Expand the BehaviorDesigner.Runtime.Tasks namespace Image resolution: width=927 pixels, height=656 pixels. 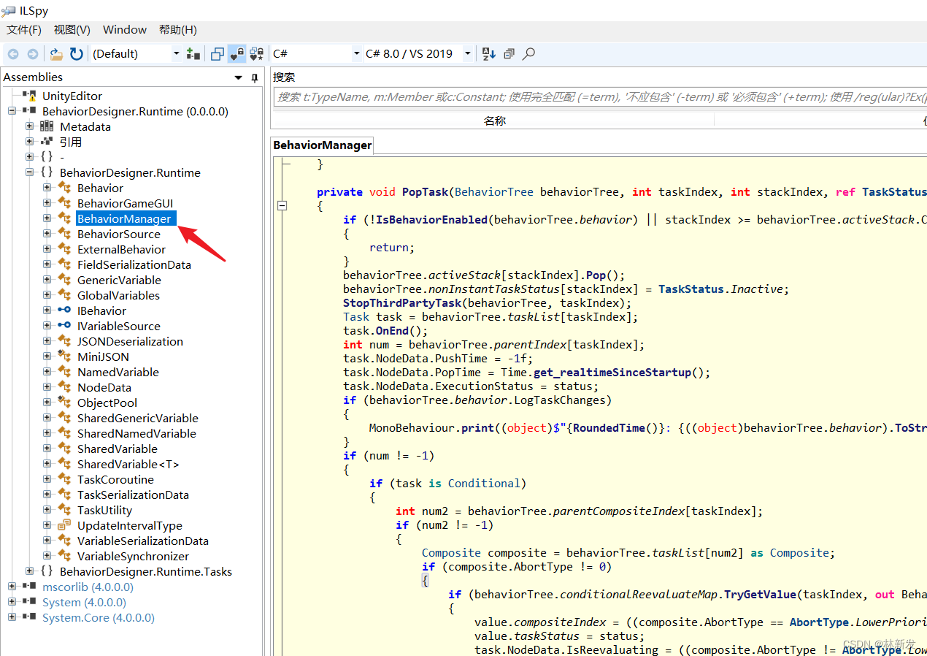click(30, 571)
